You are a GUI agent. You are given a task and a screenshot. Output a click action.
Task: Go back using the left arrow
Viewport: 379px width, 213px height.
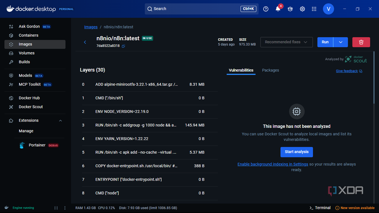(x=85, y=42)
